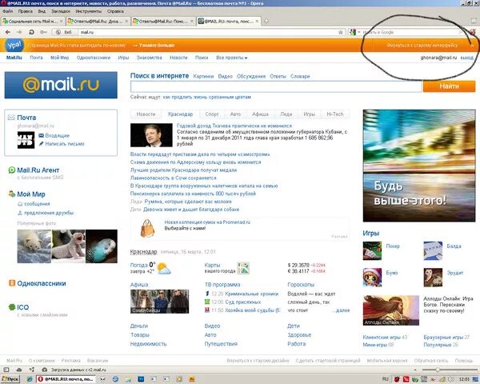
Task: Click the user avatar in Почта box
Action: pos(26,140)
